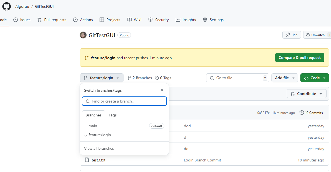Open the Issues tab
The width and height of the screenshot is (331, 172).
[x=22, y=20]
